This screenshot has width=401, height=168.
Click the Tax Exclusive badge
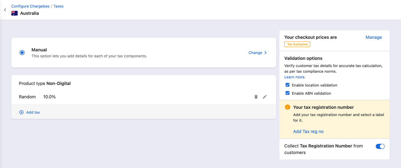click(297, 44)
